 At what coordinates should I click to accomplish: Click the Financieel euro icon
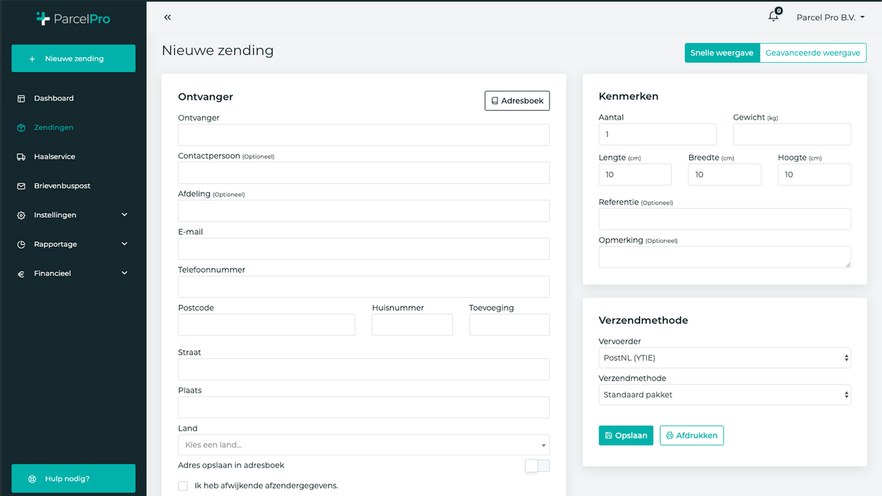21,273
